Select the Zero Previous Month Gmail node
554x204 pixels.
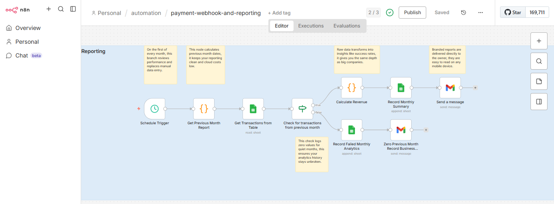(401, 130)
